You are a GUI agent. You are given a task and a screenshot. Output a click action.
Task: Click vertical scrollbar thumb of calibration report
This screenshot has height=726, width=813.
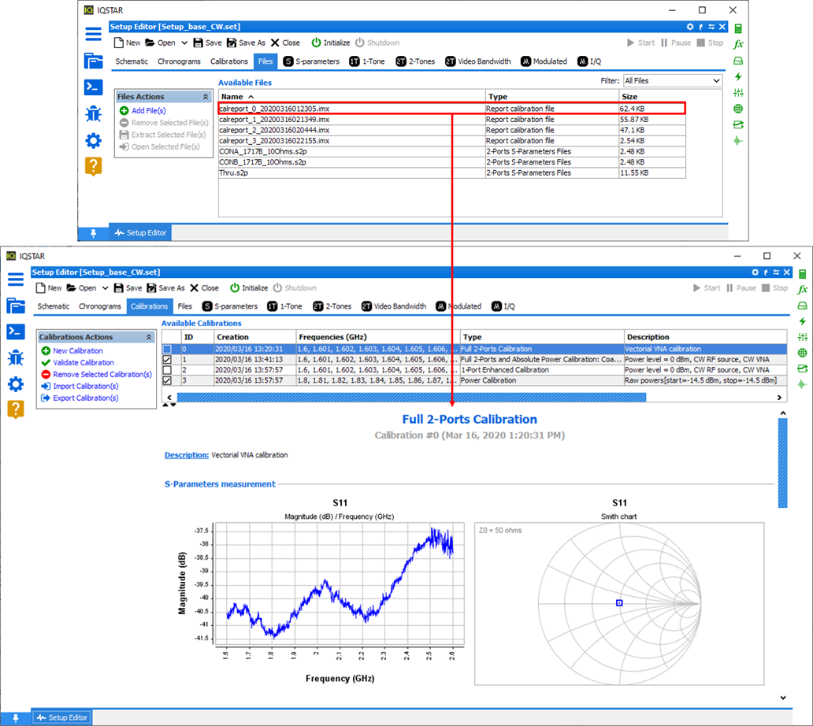click(x=783, y=463)
